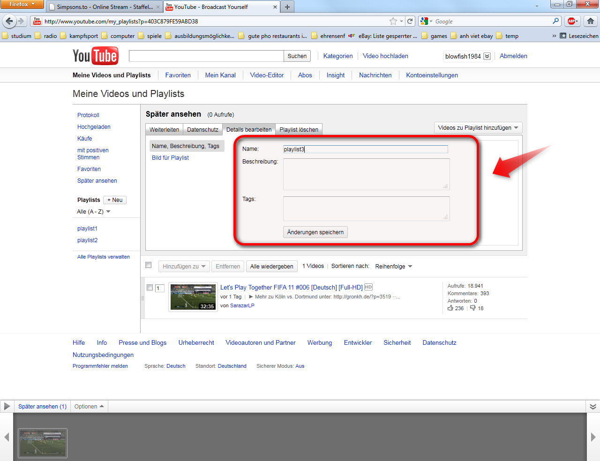Expand the Reihenfolge sorting dropdown
The height and width of the screenshot is (461, 600).
(393, 266)
